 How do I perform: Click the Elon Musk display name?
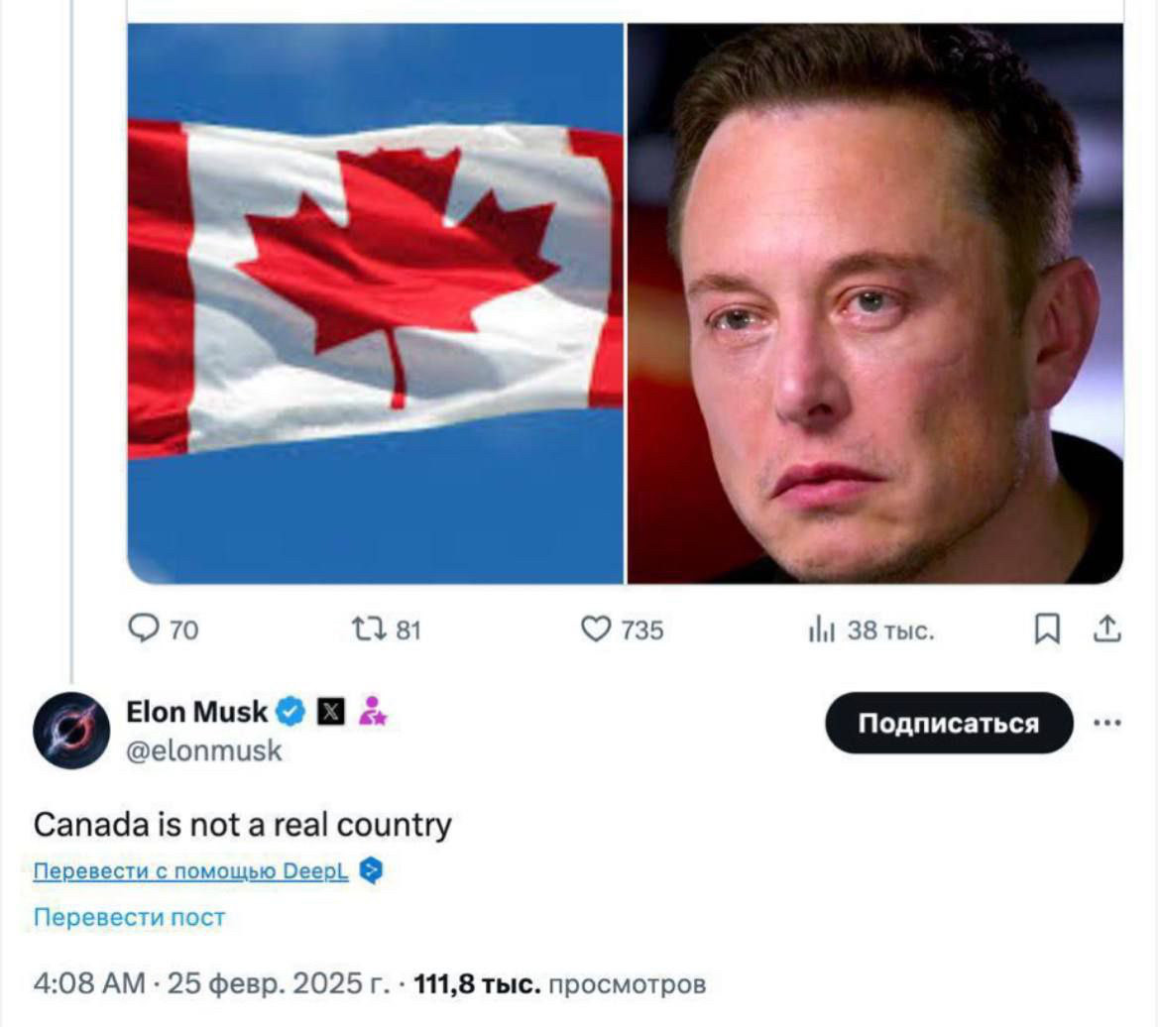(196, 712)
